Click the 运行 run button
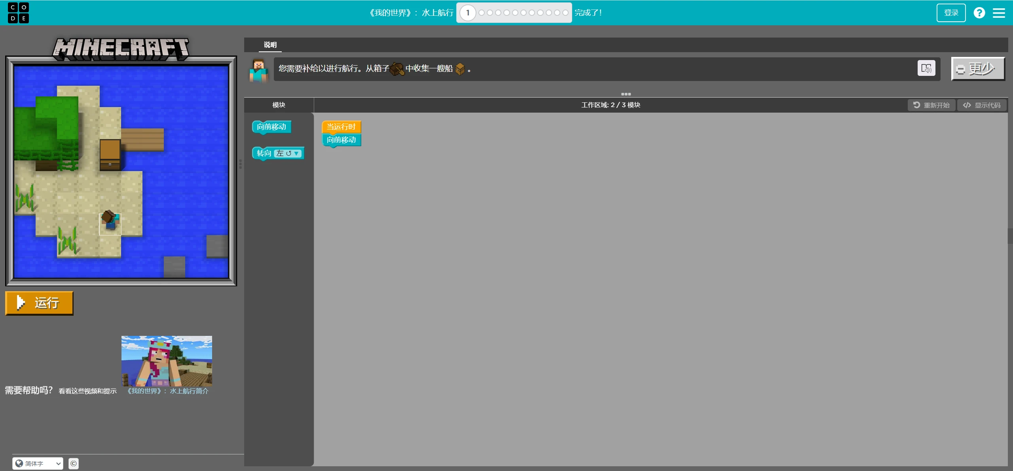Image resolution: width=1013 pixels, height=471 pixels. [x=39, y=303]
